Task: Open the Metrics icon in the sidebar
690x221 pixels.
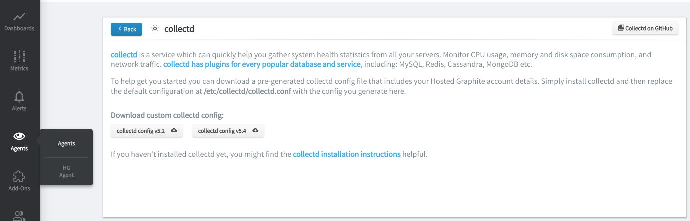Action: [19, 56]
